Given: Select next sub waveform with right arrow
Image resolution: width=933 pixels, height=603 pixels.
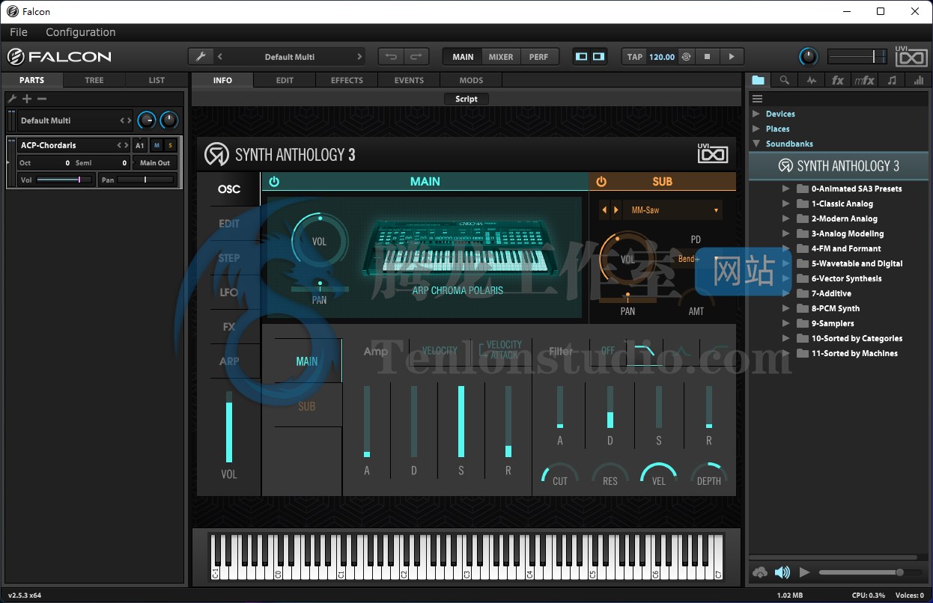Looking at the screenshot, I should coord(616,210).
